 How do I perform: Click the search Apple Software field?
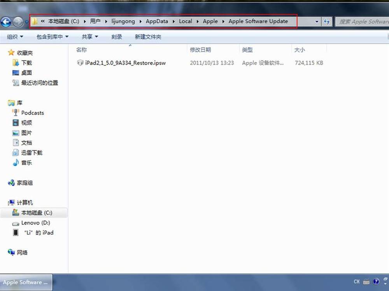362,22
